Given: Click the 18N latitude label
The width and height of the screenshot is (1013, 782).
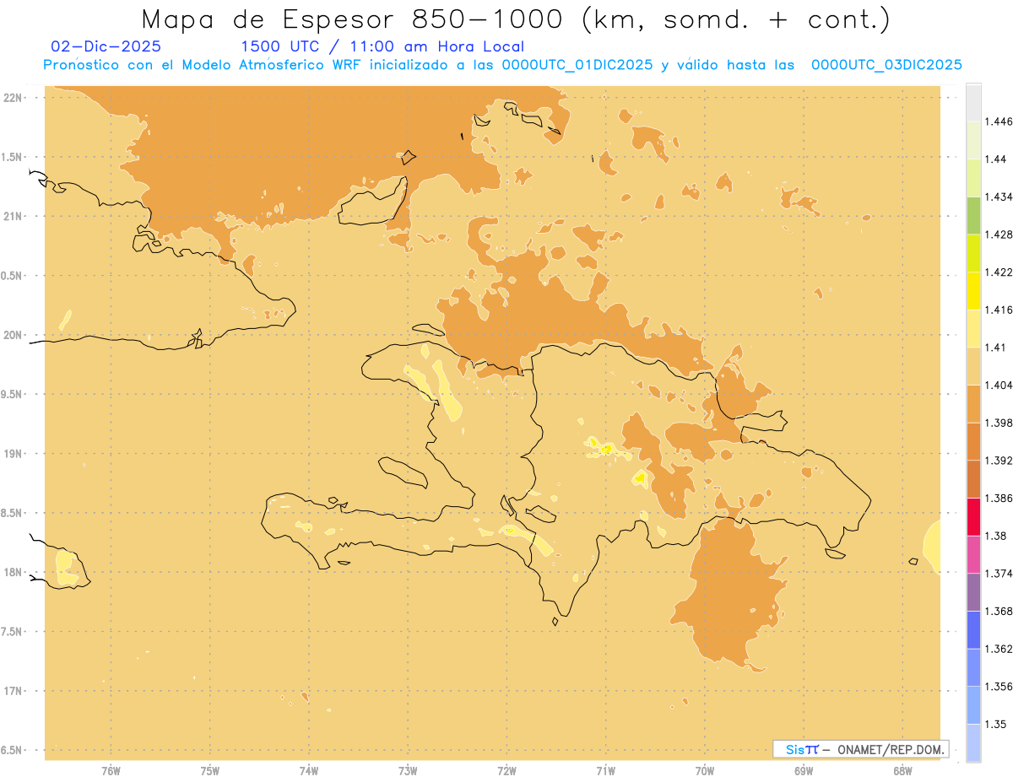Looking at the screenshot, I should click(13, 572).
